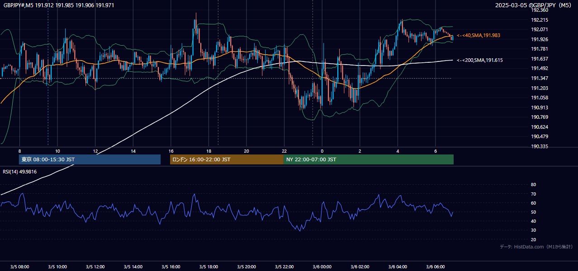Click price axis value 191.203
The image size is (578, 271).
pyautogui.click(x=540, y=88)
